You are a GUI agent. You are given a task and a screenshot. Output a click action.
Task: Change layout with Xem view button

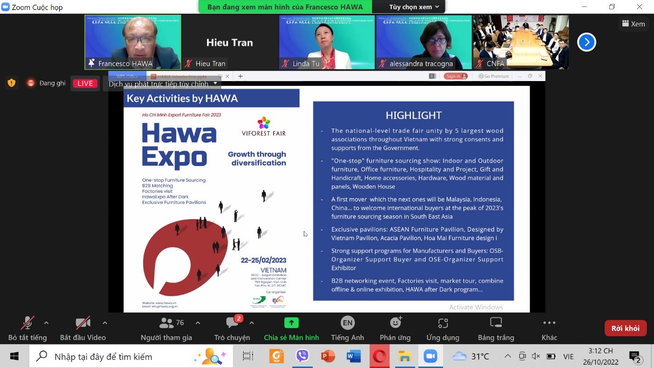click(x=633, y=24)
